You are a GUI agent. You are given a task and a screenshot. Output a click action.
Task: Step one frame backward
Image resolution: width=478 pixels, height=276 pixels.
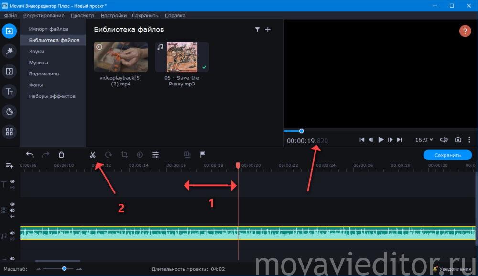371,140
